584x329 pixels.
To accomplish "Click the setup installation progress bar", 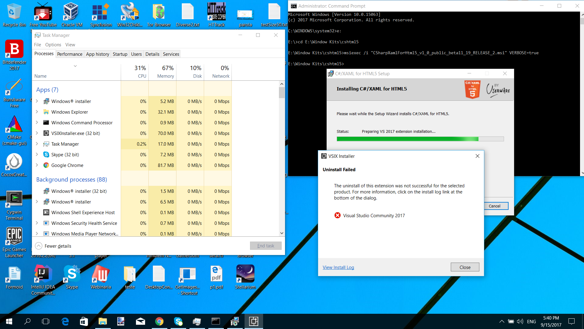I will click(420, 139).
